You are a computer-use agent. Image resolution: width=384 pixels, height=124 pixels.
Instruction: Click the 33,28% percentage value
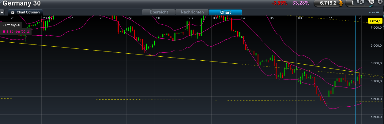pyautogui.click(x=301, y=3)
